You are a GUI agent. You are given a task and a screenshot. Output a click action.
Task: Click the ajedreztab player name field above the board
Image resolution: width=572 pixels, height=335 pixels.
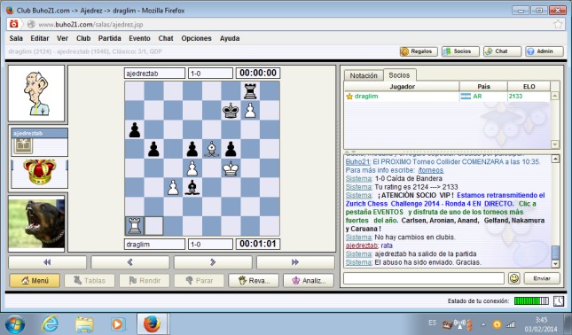[154, 74]
